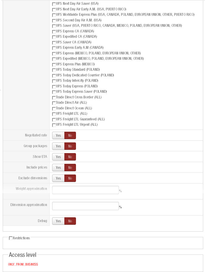Screen dimensions: 205x272
Task: Check UPS Express Plus (MEXICO)
Action: 54,65
